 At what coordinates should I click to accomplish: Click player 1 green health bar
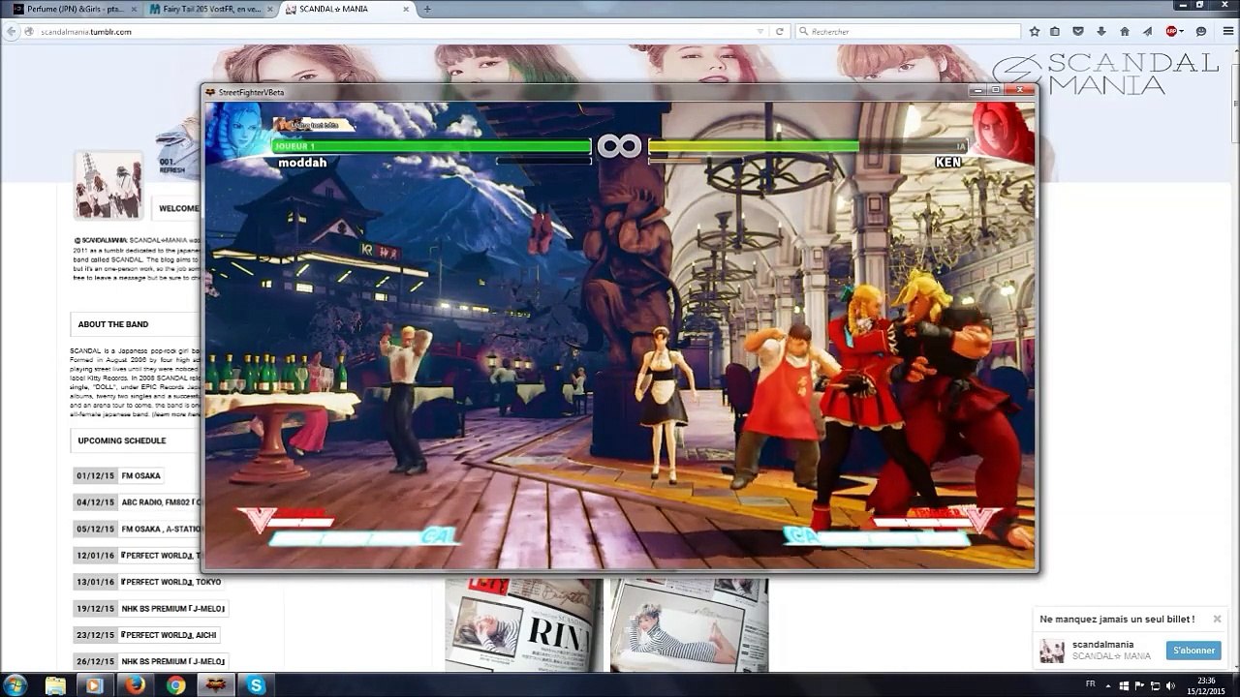pos(431,146)
